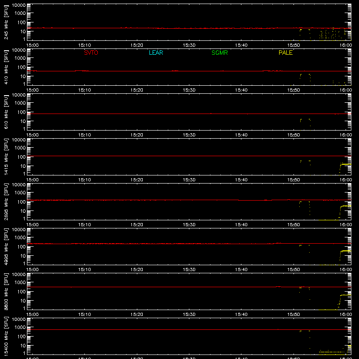The height and width of the screenshot is (359, 359).
Task: Click the yellow PALE station label
Action: (x=285, y=53)
